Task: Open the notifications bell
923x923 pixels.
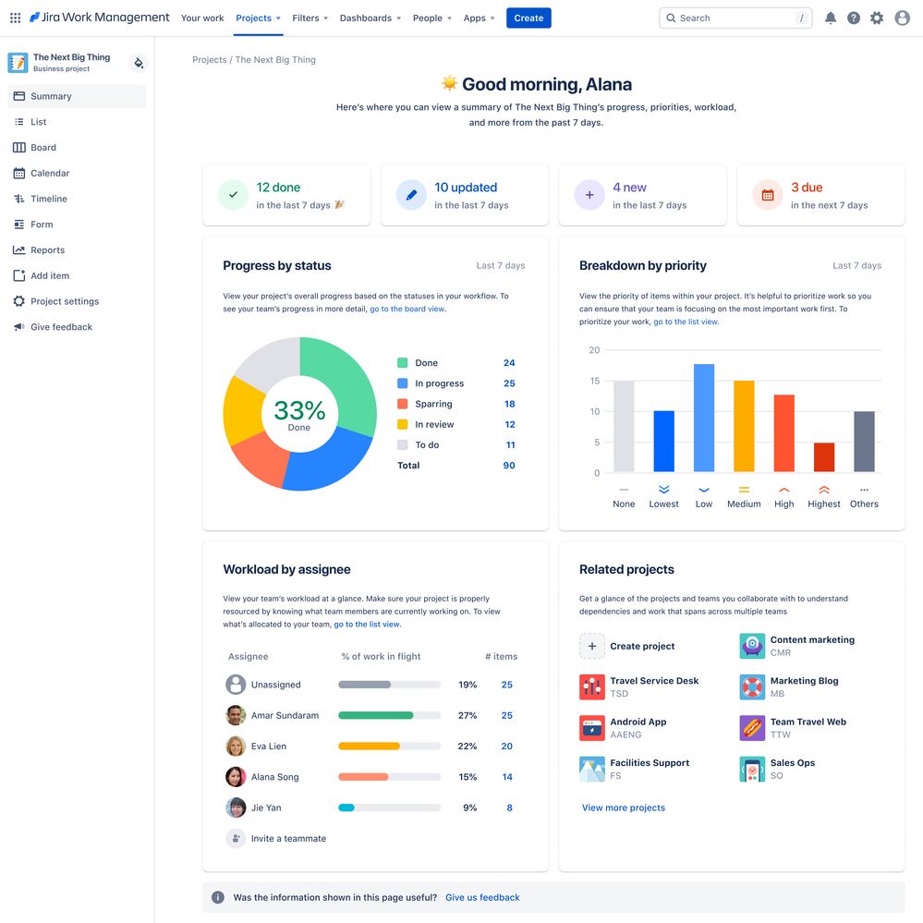Action: tap(830, 18)
